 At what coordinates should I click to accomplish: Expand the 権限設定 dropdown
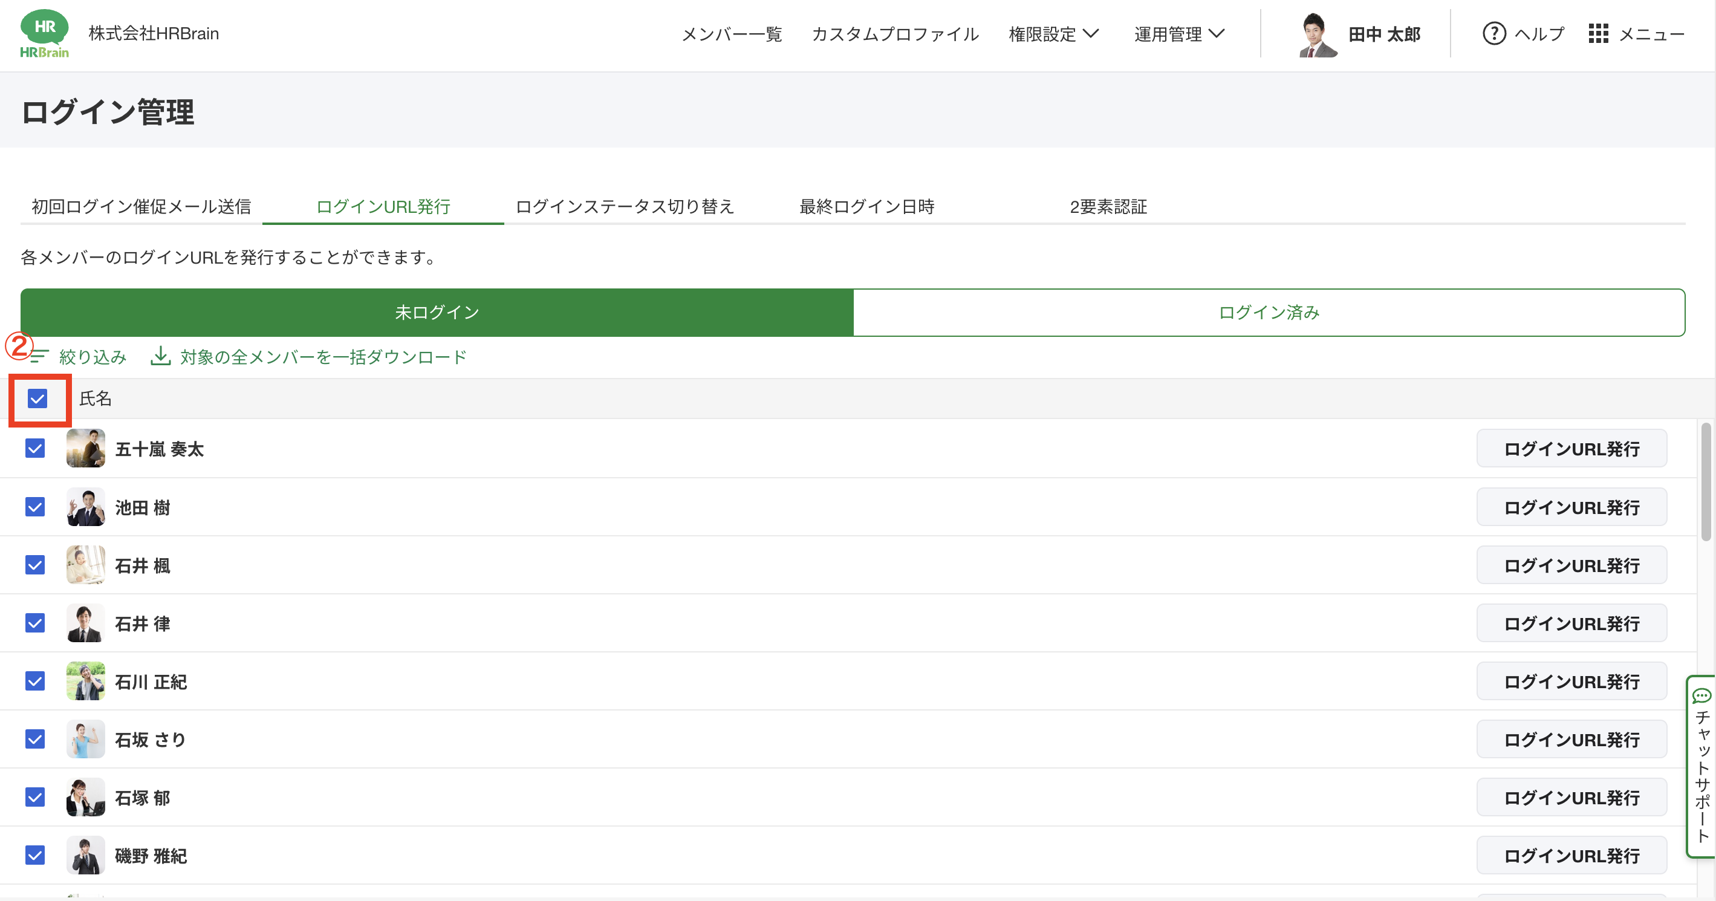1053,34
